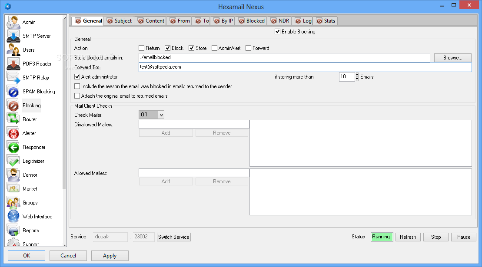
Task: Check the Return action checkbox
Action: tap(141, 48)
